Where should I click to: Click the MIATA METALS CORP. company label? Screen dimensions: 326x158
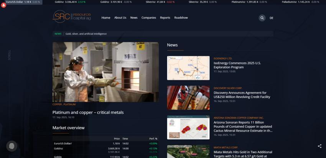tap(226, 147)
